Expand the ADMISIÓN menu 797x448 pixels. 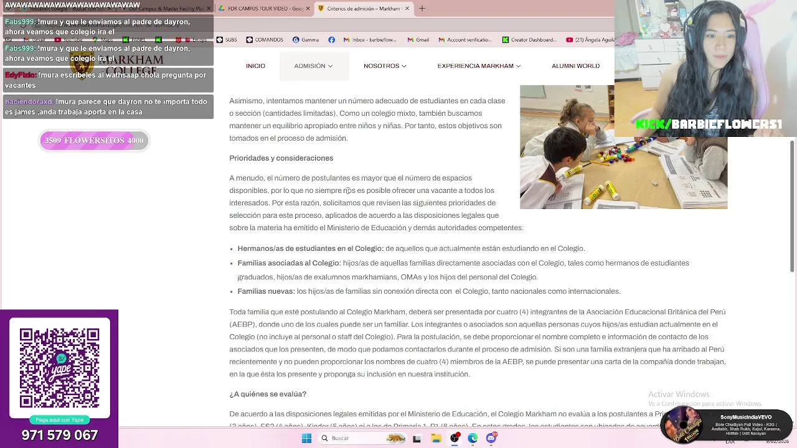pos(313,66)
